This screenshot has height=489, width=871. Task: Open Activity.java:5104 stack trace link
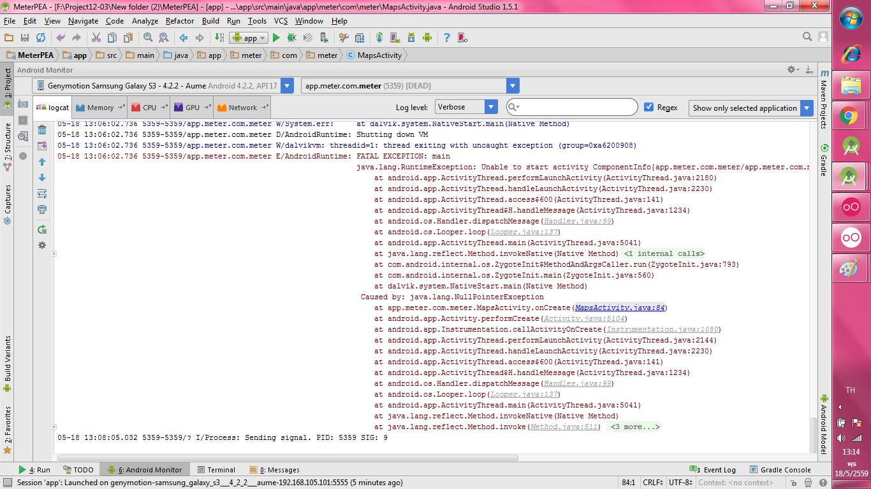click(x=585, y=318)
